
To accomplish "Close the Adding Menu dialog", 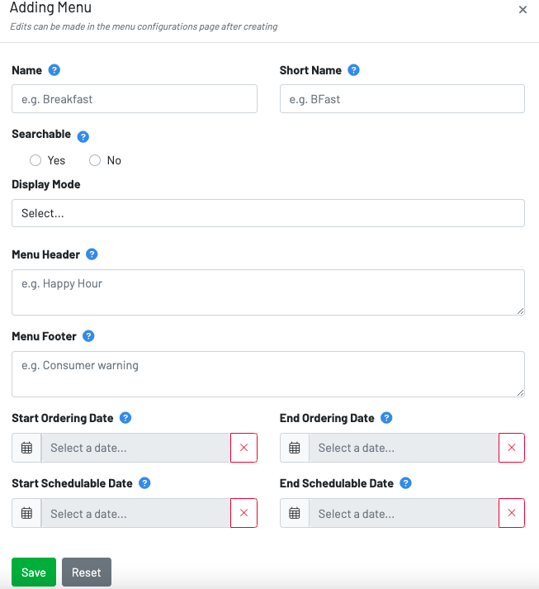I will [522, 10].
